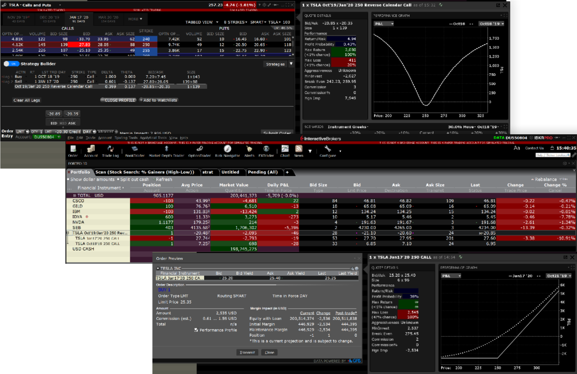Click the -20.85 bid price button
577x374 pixels.
click(x=54, y=114)
